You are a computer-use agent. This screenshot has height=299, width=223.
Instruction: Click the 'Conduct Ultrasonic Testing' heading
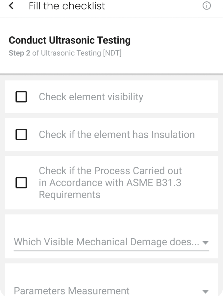coord(70,40)
